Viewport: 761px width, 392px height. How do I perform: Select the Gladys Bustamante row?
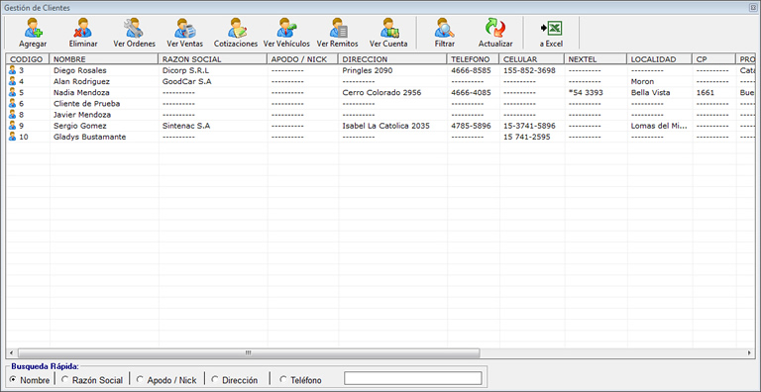click(x=380, y=138)
